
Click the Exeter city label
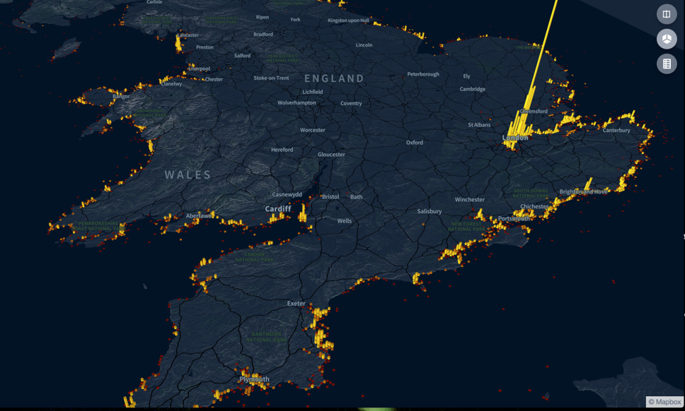296,304
